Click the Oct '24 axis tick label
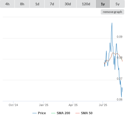Viewport: 125px width, 120px height. (13, 105)
